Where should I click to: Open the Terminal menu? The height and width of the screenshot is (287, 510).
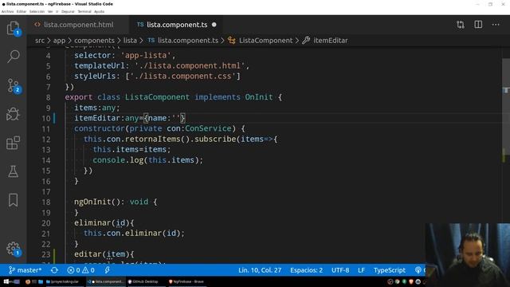(x=84, y=11)
